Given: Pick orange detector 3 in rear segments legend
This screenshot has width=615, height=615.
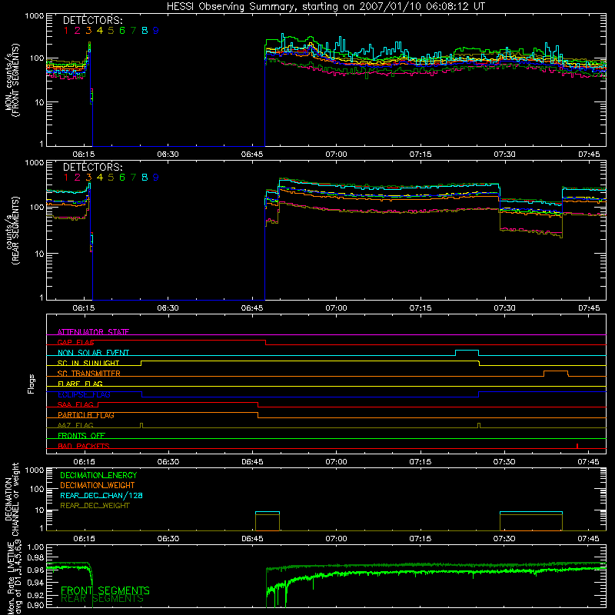Looking at the screenshot, I should point(88,178).
